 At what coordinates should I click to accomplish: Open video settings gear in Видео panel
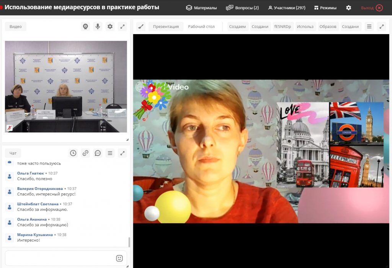click(110, 26)
